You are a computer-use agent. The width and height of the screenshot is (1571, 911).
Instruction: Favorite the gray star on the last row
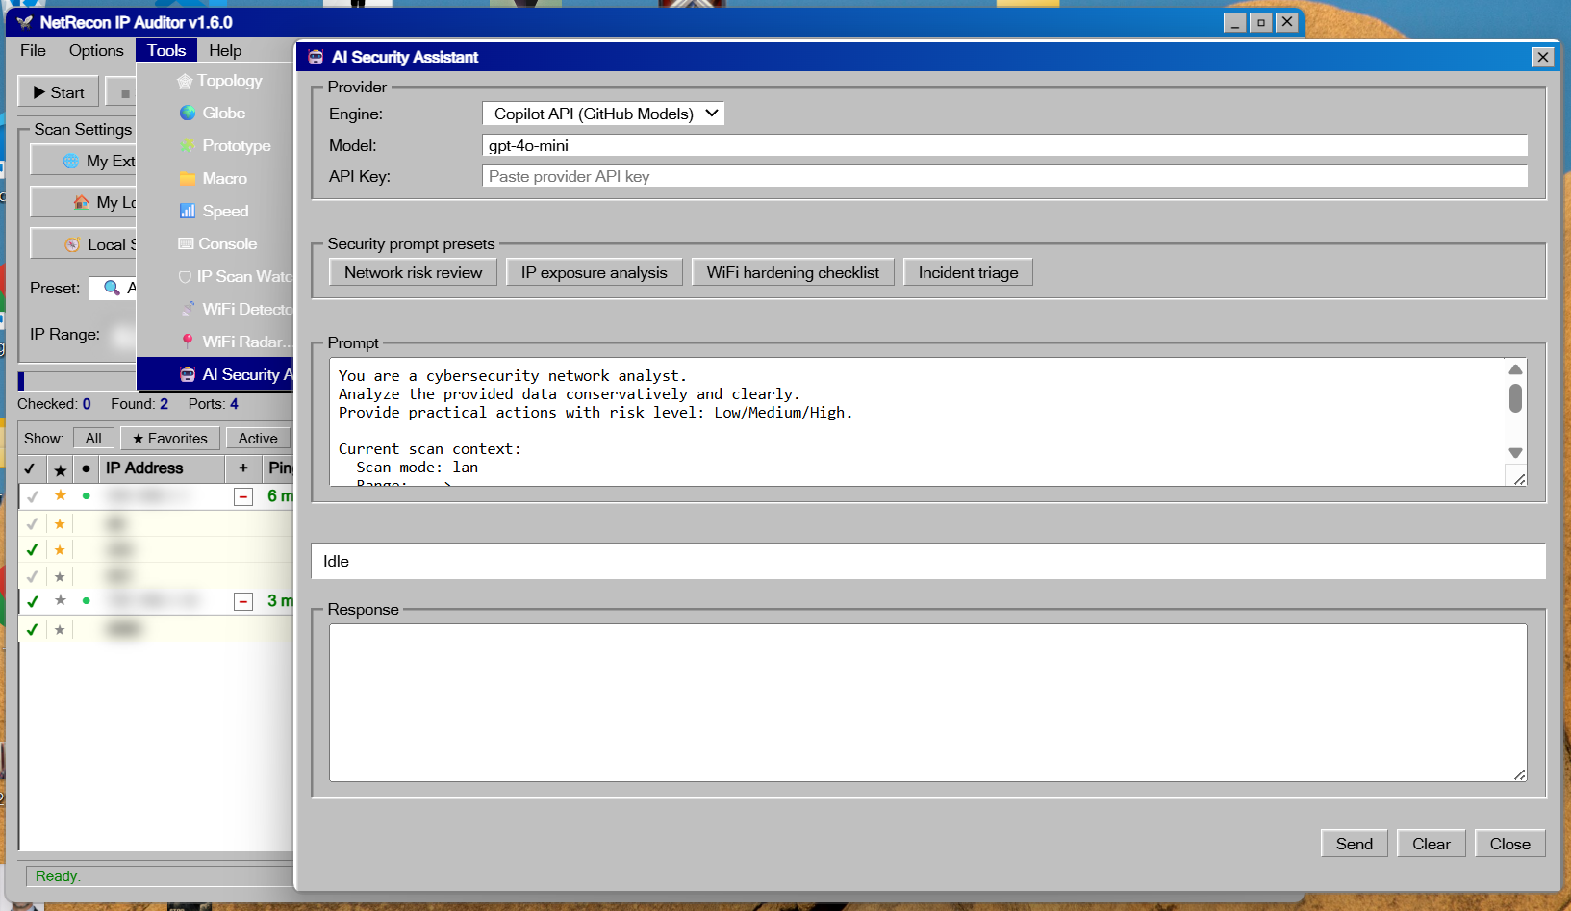pos(60,630)
